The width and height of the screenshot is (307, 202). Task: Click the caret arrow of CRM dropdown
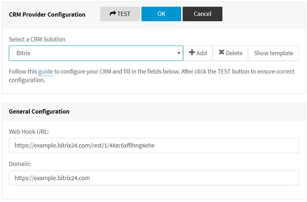[178, 53]
